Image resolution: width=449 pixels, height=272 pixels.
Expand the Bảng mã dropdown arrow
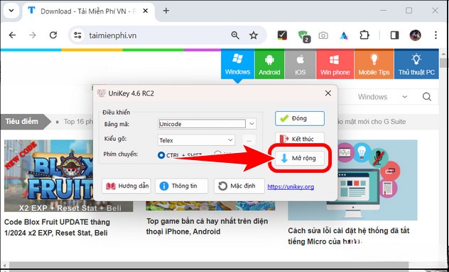click(251, 124)
